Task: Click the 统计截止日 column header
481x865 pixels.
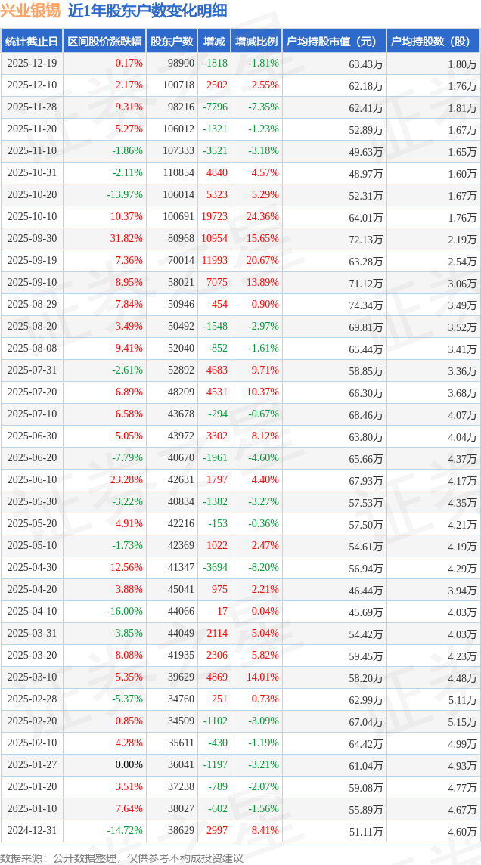Action: click(x=32, y=42)
